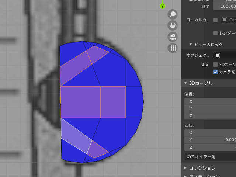Viewport: 236px width, 177px height.
Task: Select the highlighted light-purple lower-left face
Action: (76, 135)
